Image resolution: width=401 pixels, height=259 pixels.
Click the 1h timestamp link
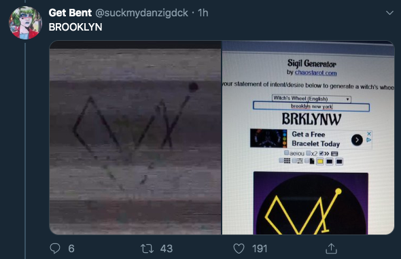[203, 13]
